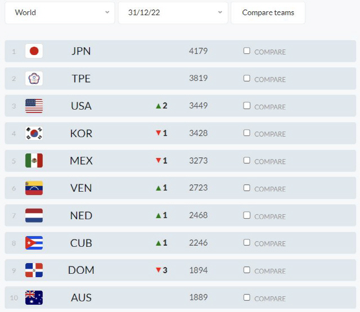Click the South Korea flag icon
This screenshot has width=360, height=312.
pyautogui.click(x=34, y=133)
